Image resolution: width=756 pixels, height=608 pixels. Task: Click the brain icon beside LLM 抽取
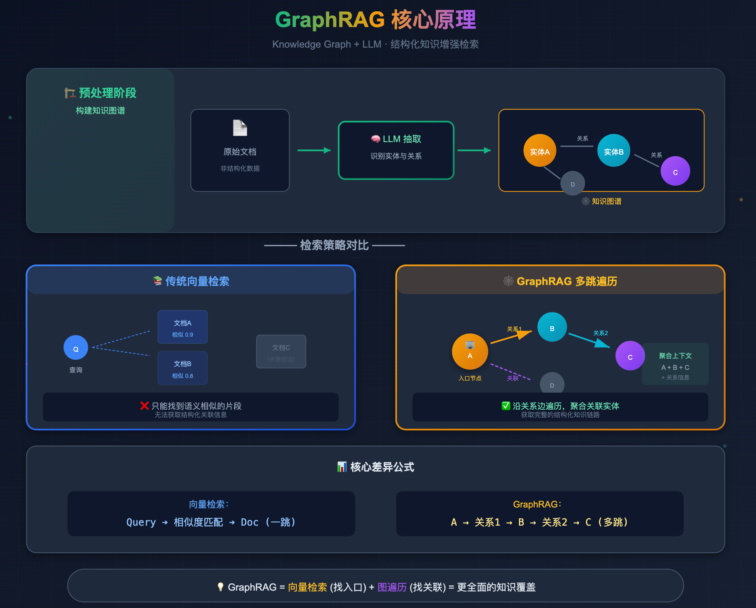[x=376, y=139]
